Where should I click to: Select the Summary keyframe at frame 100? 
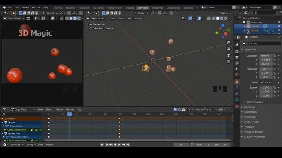[x=119, y=119]
